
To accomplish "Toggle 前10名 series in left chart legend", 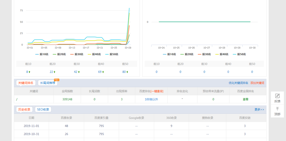I will point(42,54).
